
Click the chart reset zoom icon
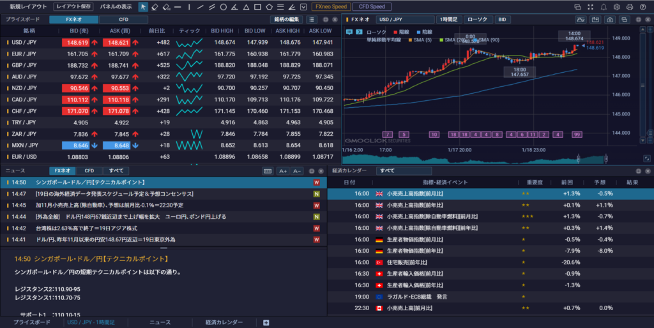click(x=646, y=159)
